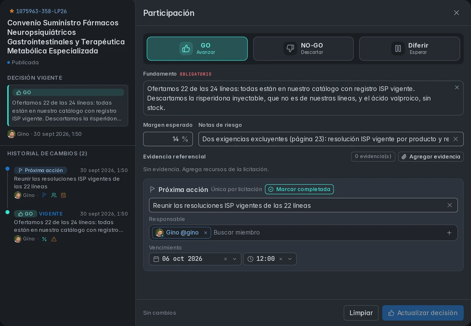Click the people icon in history entry
471x326 pixels.
[54, 195]
